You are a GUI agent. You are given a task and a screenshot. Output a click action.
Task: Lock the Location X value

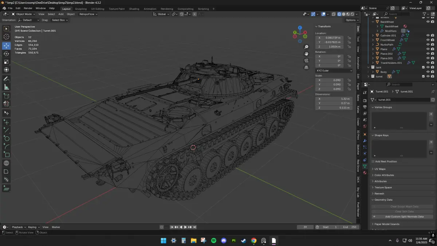tap(349, 38)
